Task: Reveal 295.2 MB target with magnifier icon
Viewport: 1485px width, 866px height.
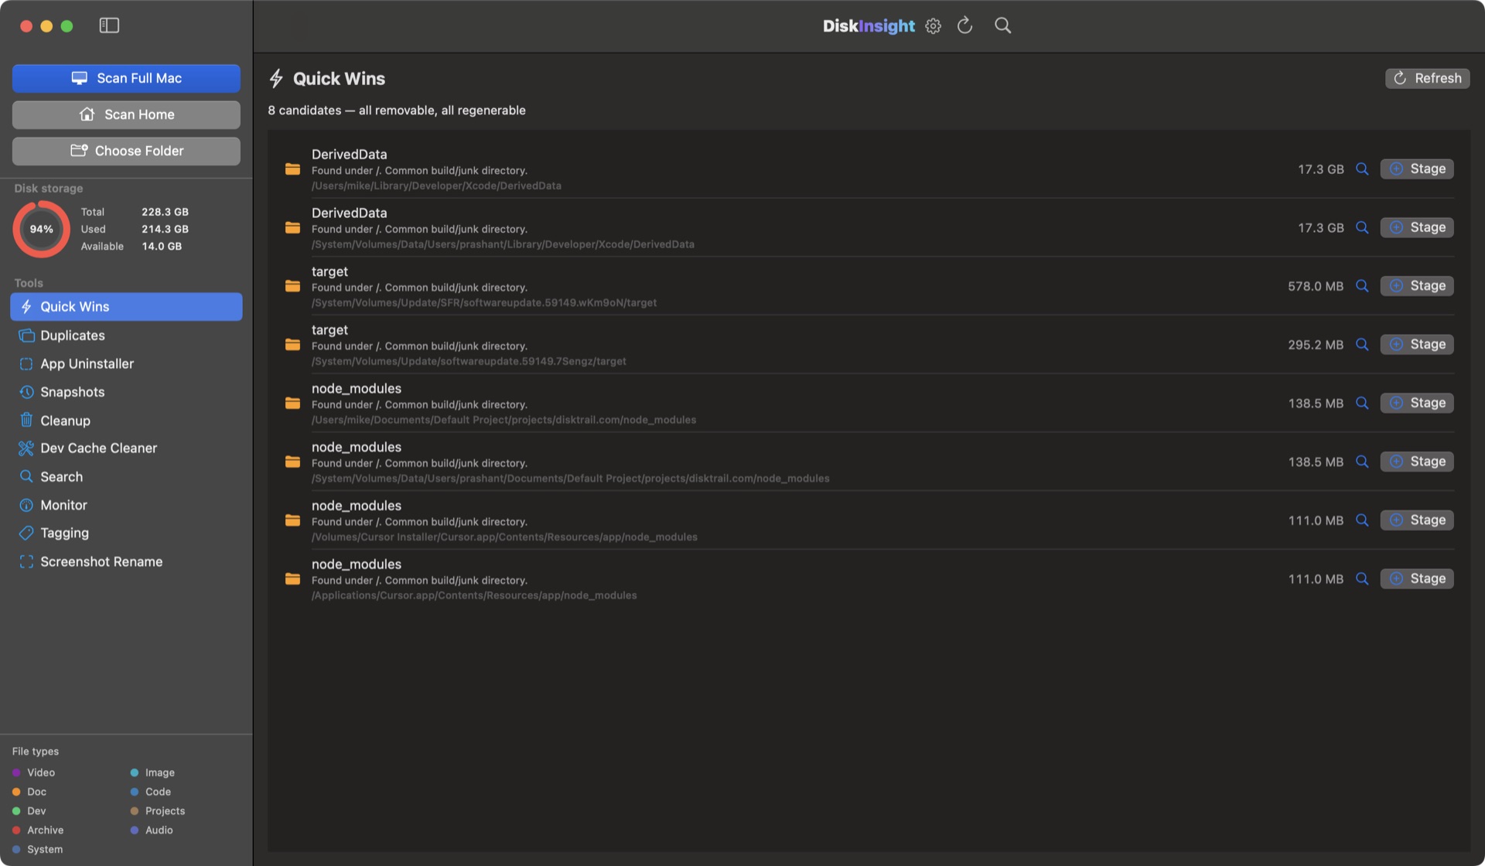Action: (1362, 344)
